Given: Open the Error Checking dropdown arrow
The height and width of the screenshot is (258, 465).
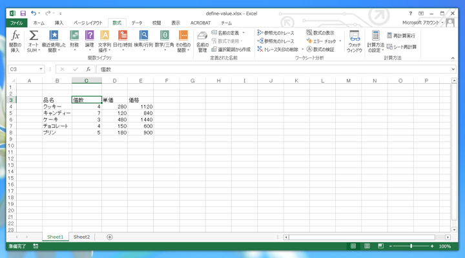Looking at the screenshot, I should [340, 41].
